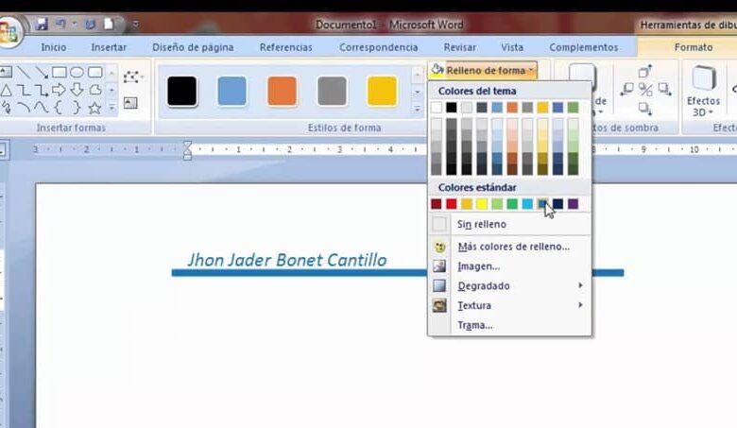The width and height of the screenshot is (737, 428).
Task: Expand the Degradado submenu
Action: coord(510,286)
